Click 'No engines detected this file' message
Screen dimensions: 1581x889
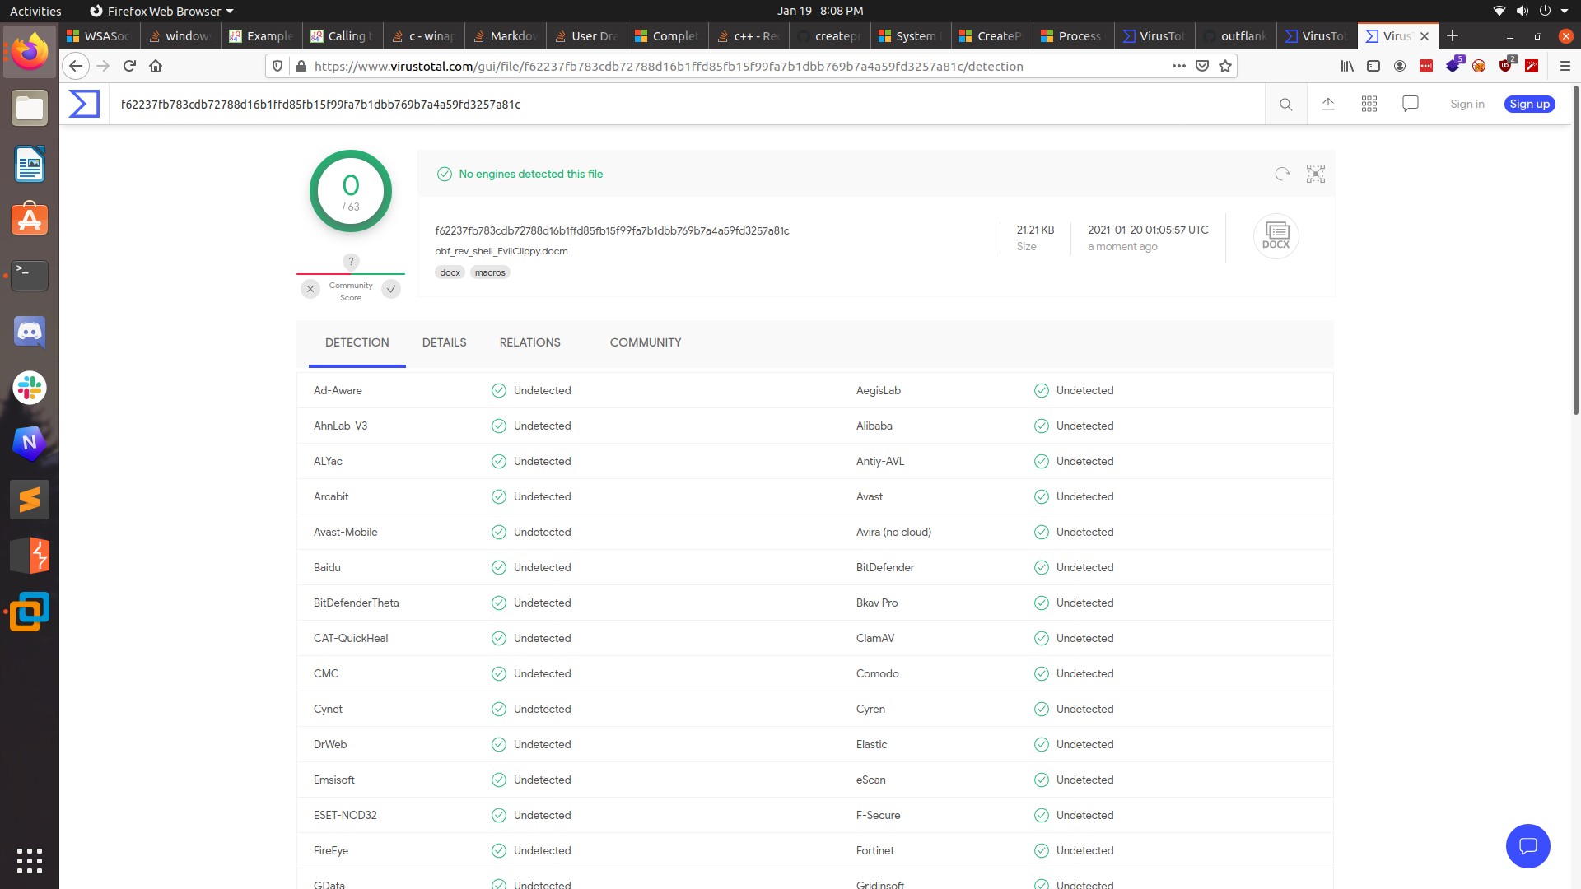(x=530, y=174)
